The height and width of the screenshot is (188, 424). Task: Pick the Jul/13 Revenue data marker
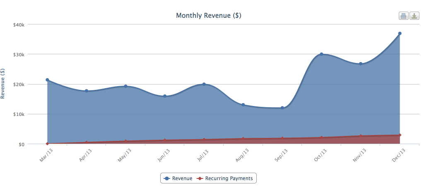[x=204, y=84]
